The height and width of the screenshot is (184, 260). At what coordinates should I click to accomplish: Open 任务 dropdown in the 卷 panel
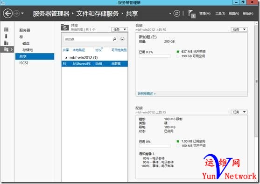point(239,29)
